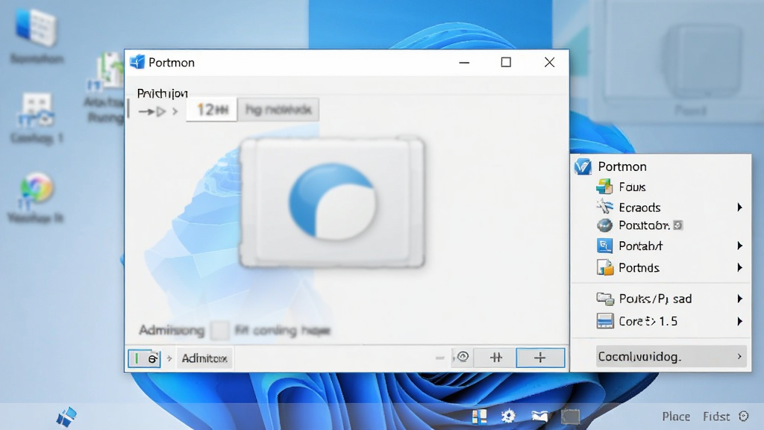This screenshot has width=764, height=430.
Task: Click the arrow play icon in toolbar
Action: [152, 112]
